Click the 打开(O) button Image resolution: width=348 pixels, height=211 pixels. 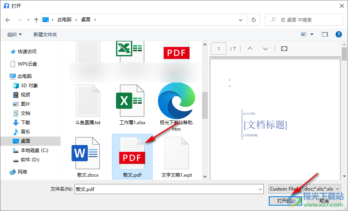pyautogui.click(x=285, y=201)
